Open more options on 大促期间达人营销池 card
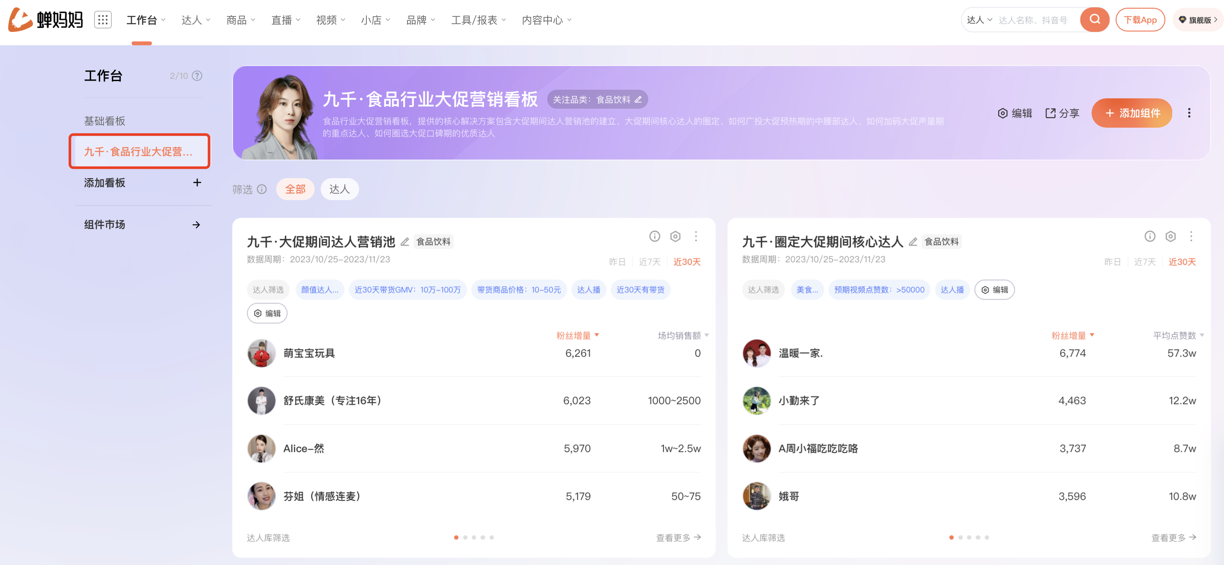 (696, 236)
